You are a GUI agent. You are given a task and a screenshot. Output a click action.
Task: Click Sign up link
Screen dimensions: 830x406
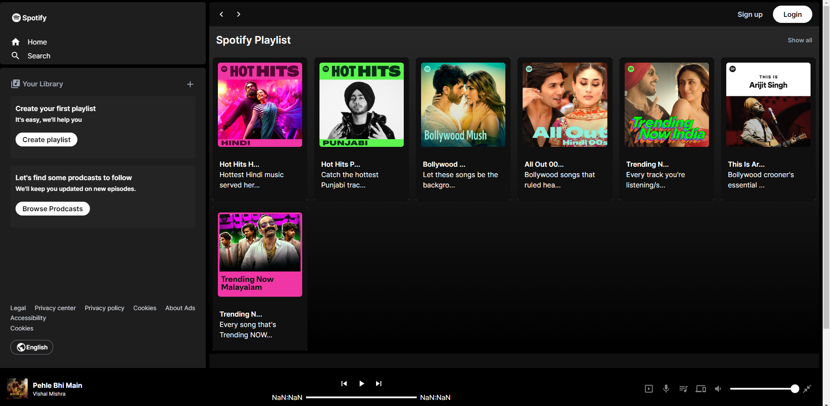(x=750, y=14)
